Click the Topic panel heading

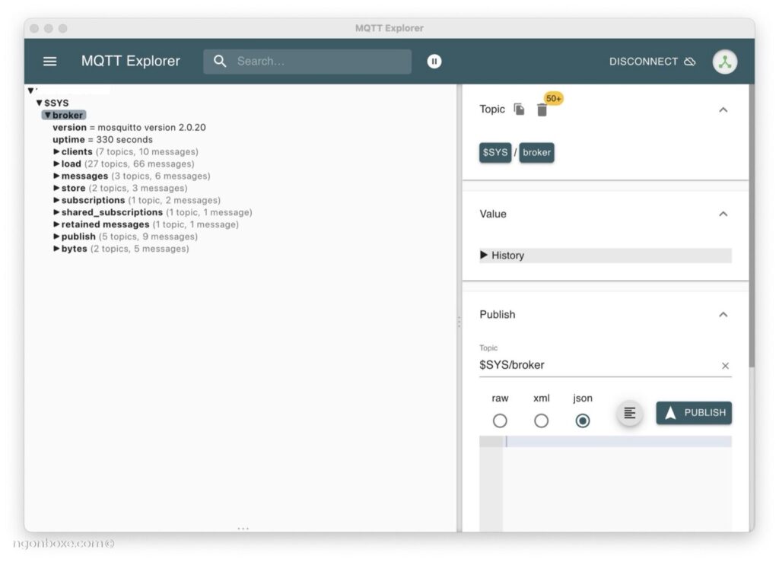[x=492, y=110]
